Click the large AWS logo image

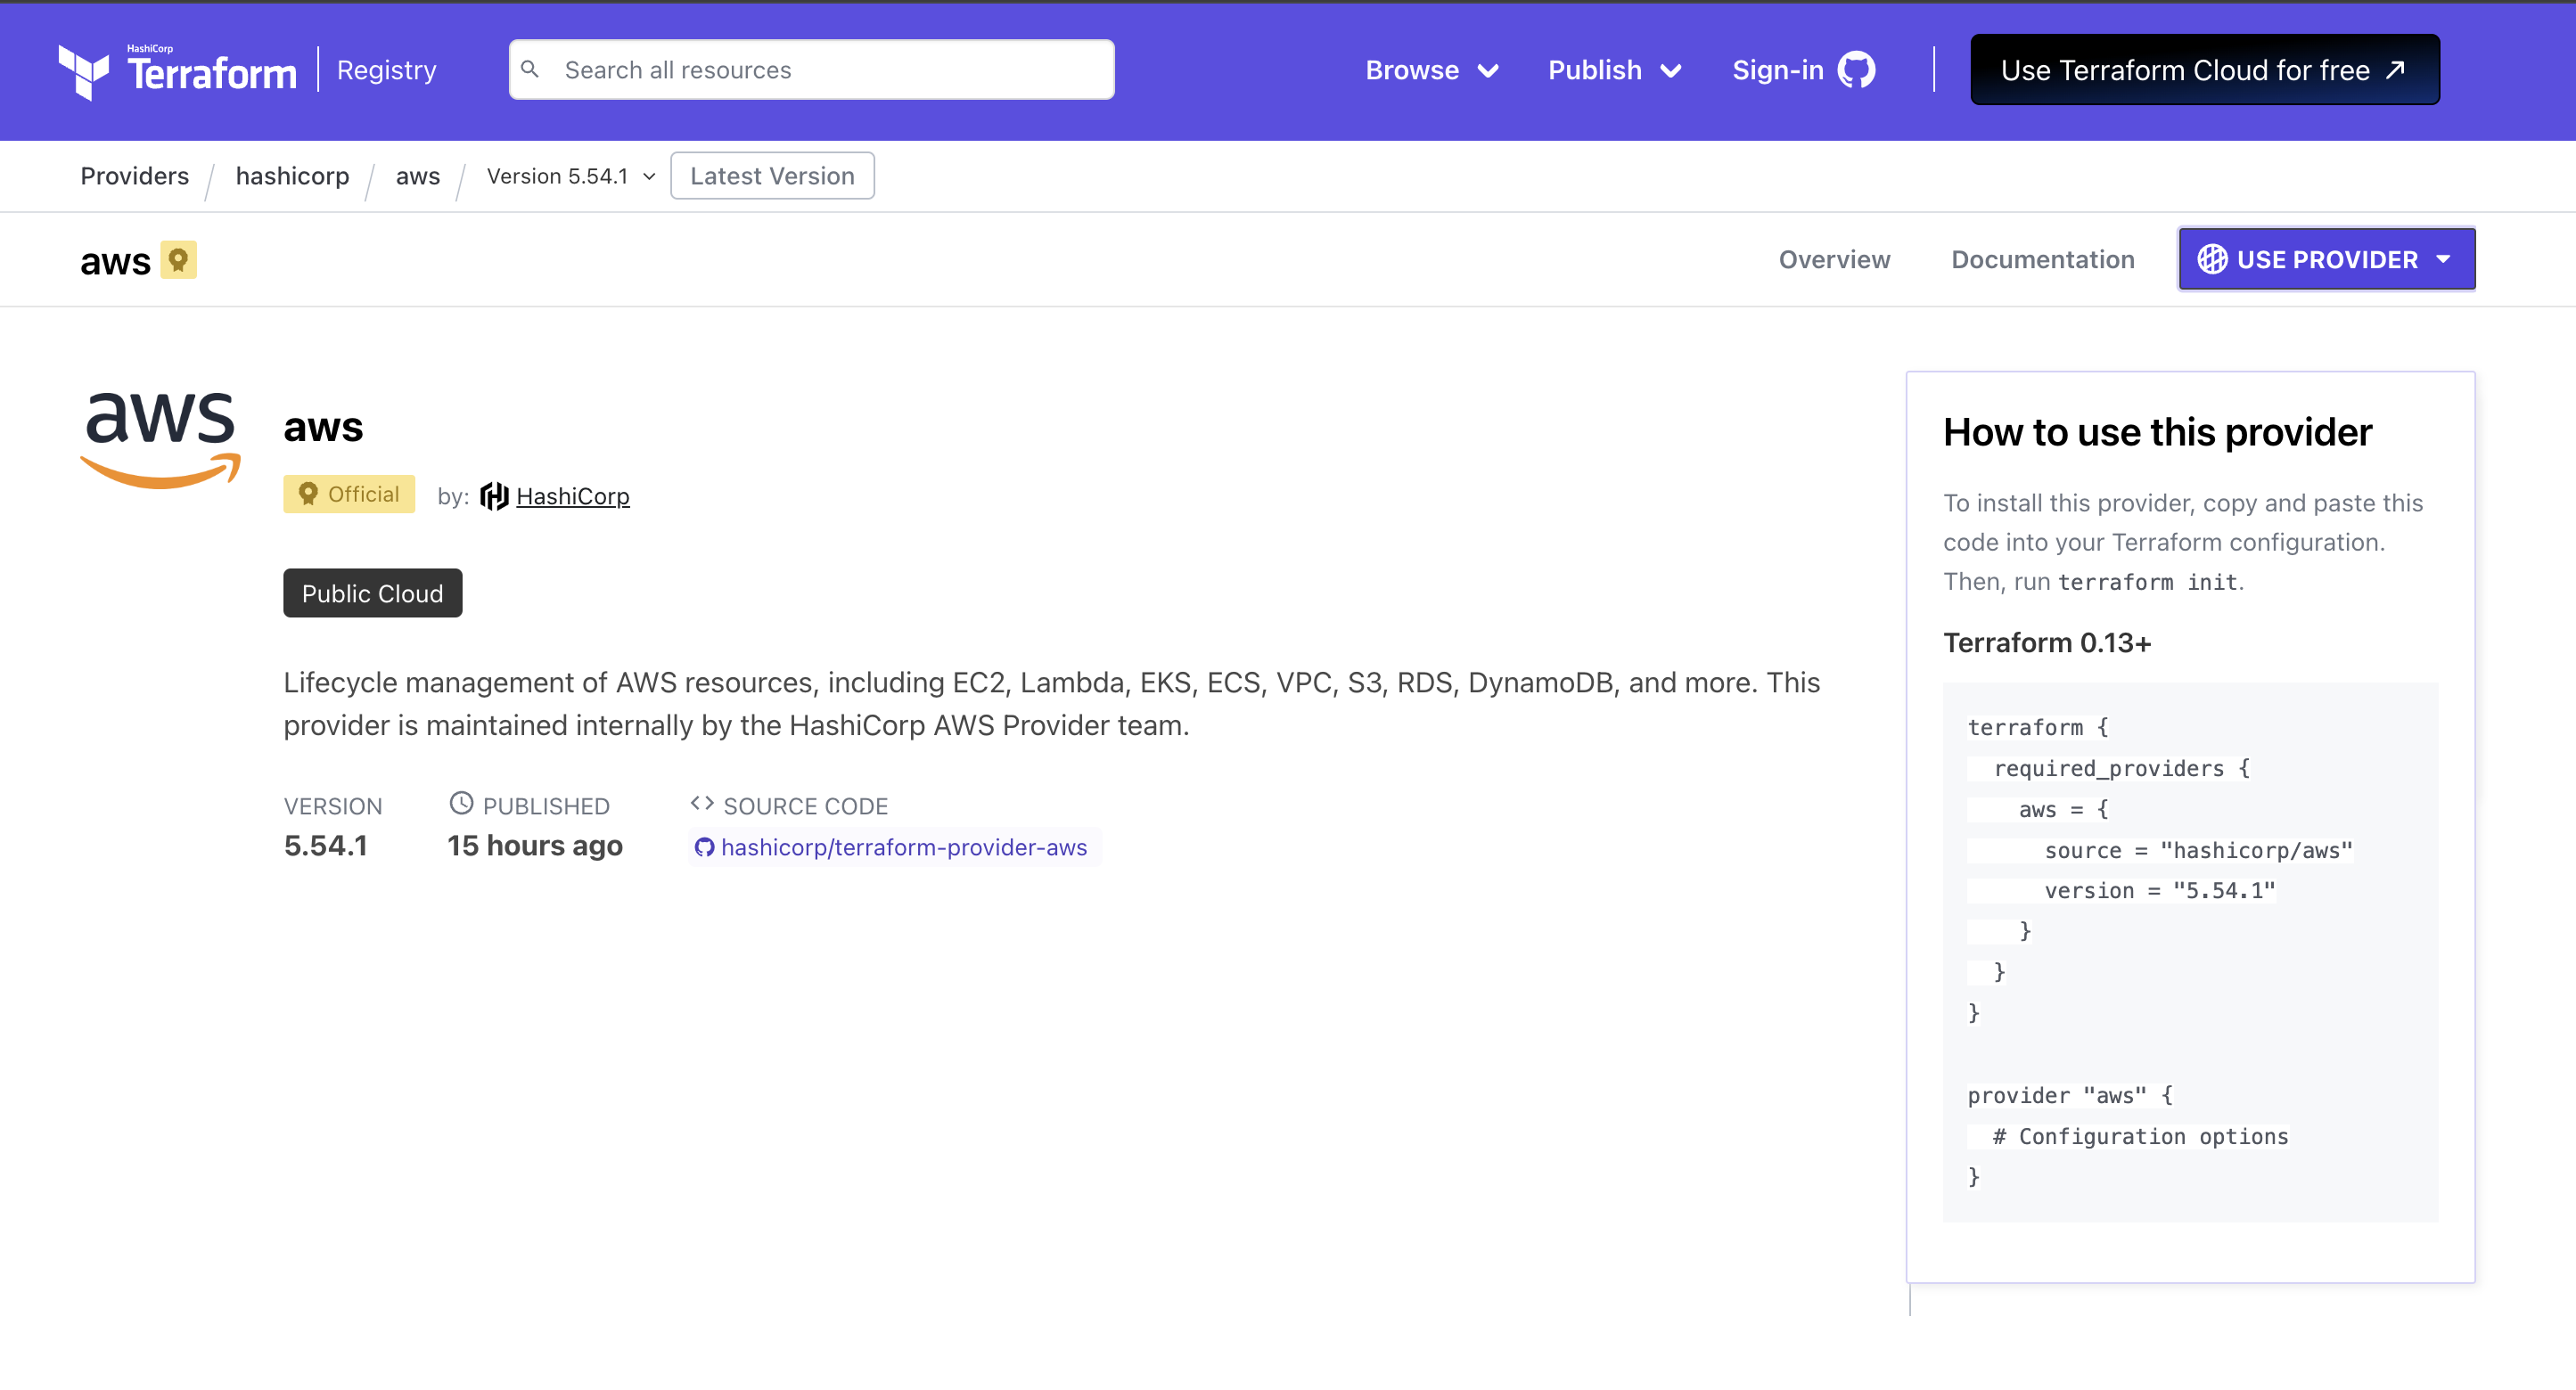pyautogui.click(x=160, y=439)
